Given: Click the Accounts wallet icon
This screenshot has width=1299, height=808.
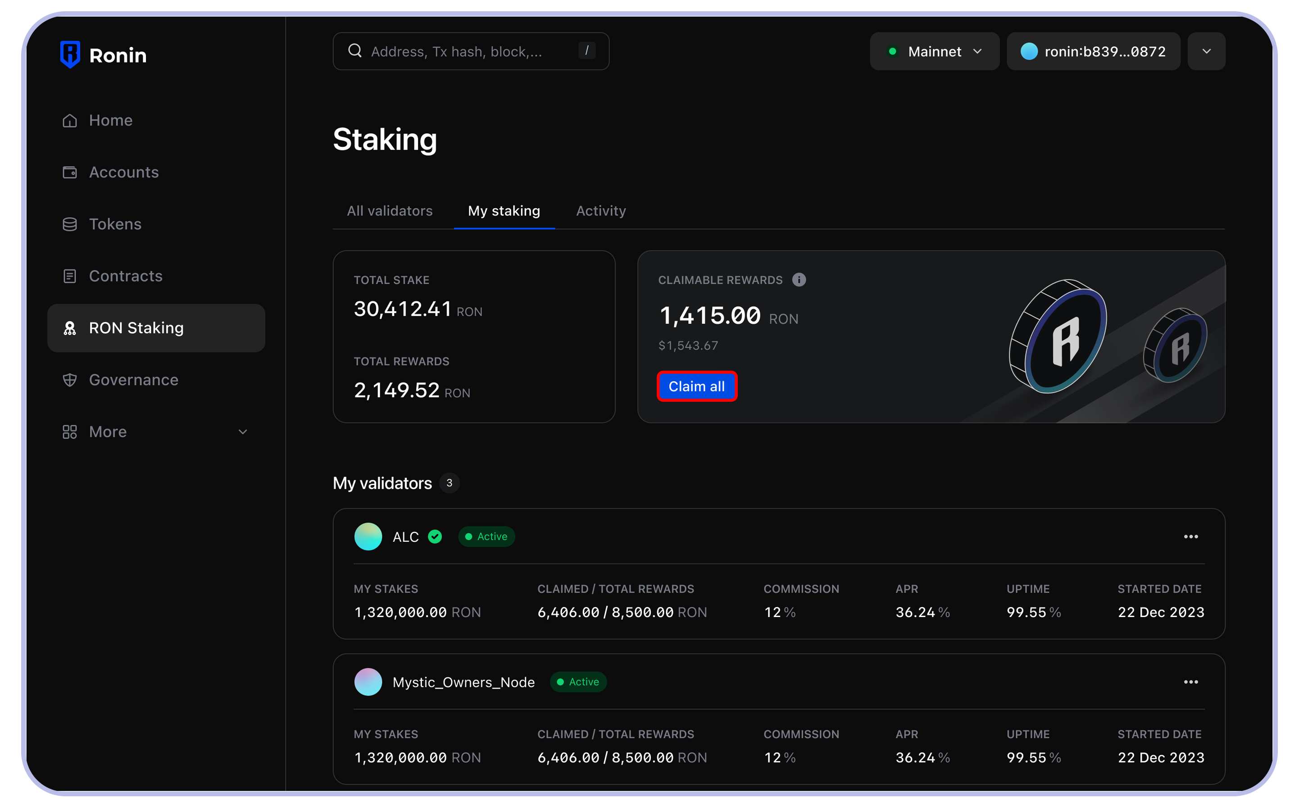Looking at the screenshot, I should tap(69, 172).
